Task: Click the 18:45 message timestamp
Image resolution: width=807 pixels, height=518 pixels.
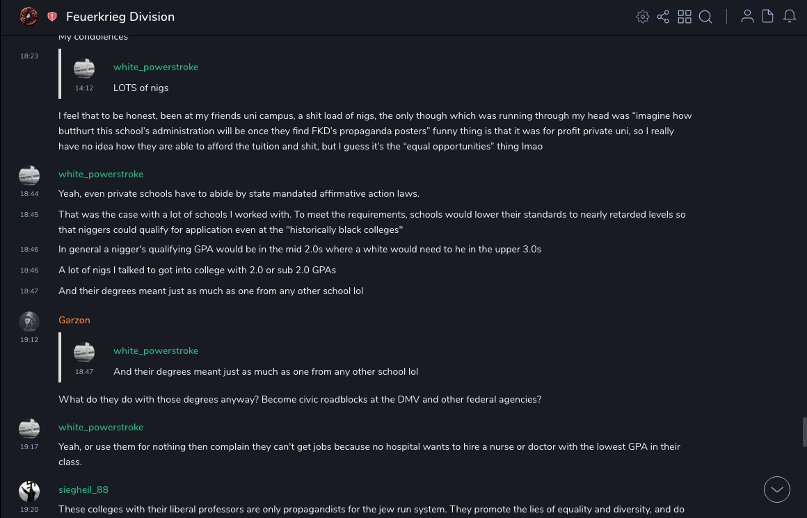Action: 29,215
